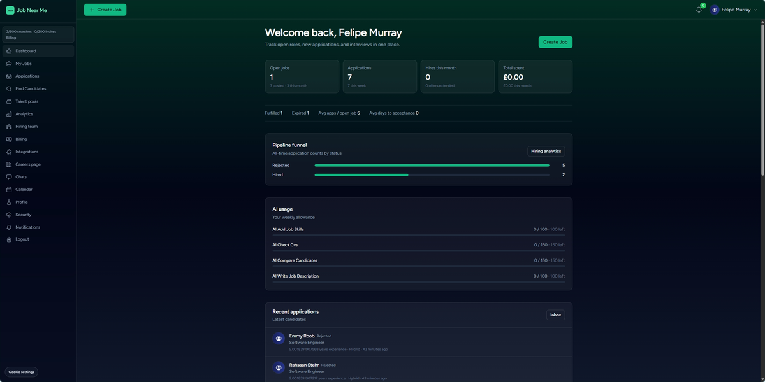Open Calendar from the sidebar
765x382 pixels.
38,190
